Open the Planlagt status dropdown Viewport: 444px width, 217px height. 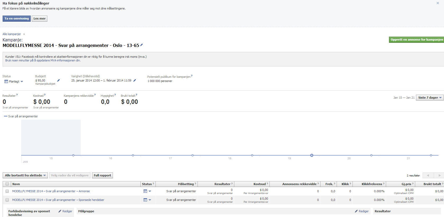pos(14,81)
